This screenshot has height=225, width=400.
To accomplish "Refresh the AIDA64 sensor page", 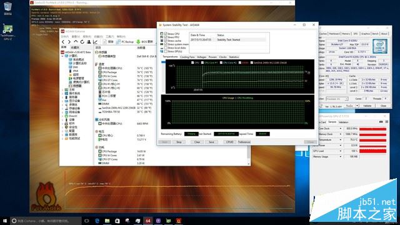I will [x=82, y=42].
